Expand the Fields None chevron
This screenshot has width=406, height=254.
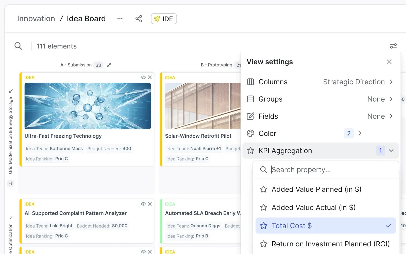coord(391,116)
